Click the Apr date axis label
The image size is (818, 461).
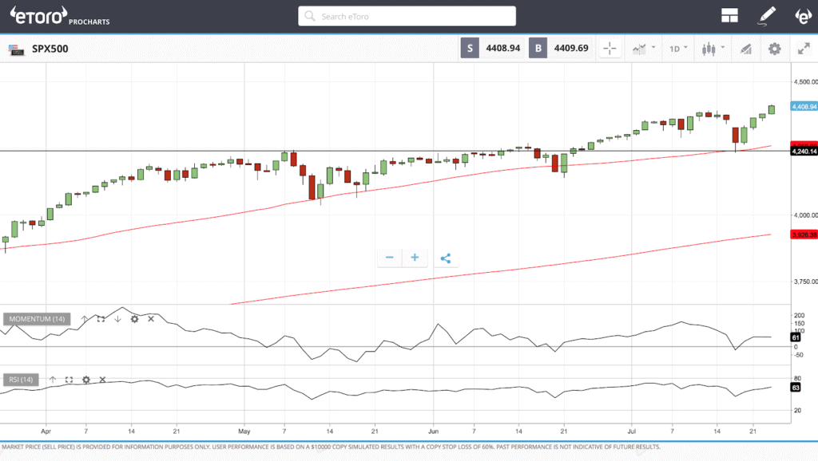click(x=46, y=431)
